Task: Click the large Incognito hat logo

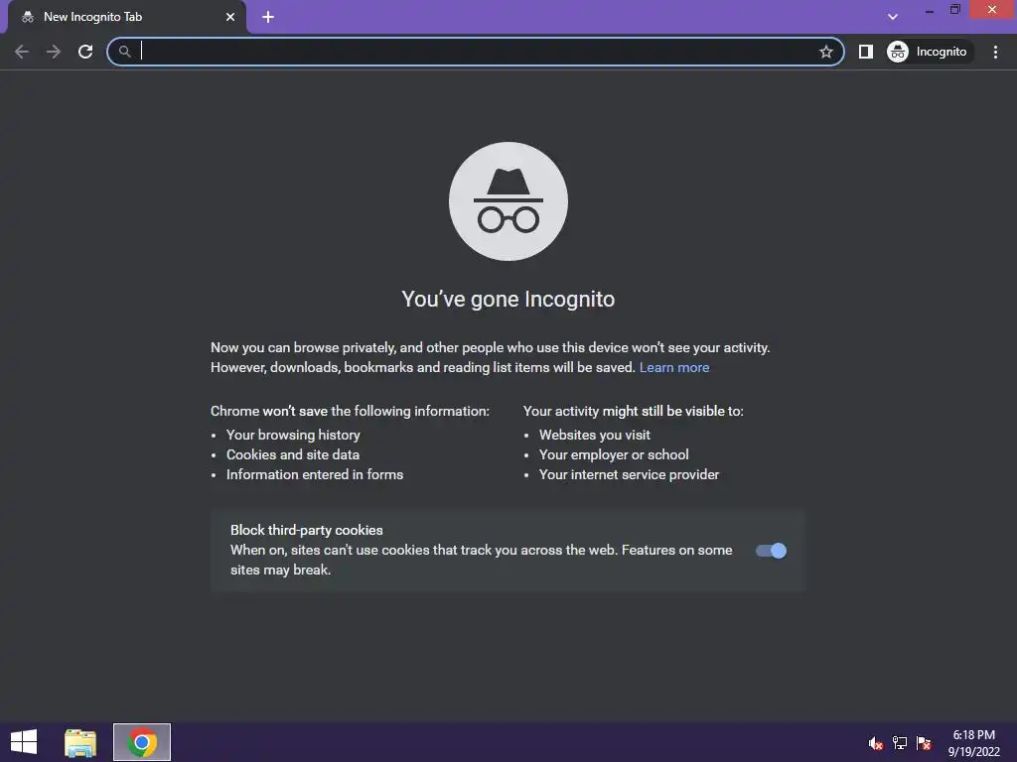Action: (508, 201)
